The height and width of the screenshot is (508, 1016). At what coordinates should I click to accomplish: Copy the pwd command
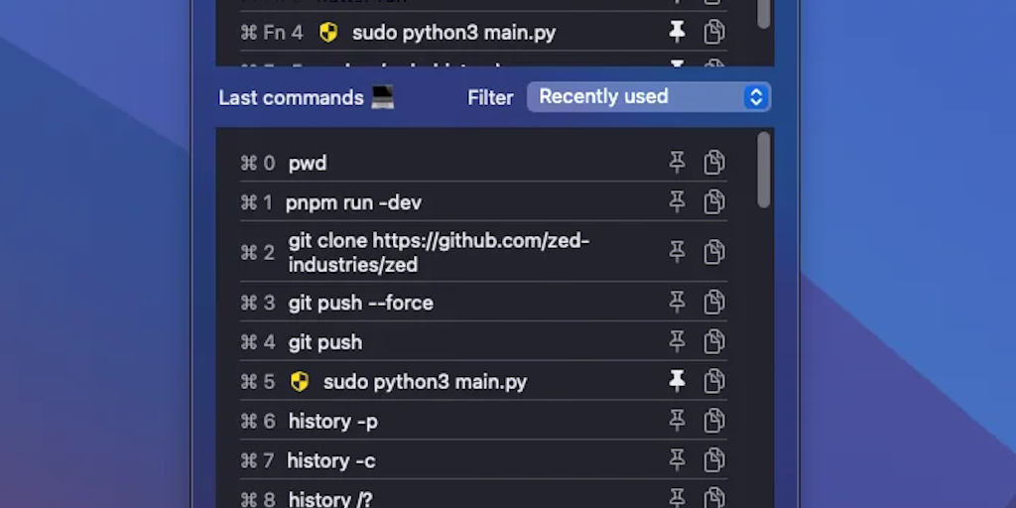click(x=714, y=163)
